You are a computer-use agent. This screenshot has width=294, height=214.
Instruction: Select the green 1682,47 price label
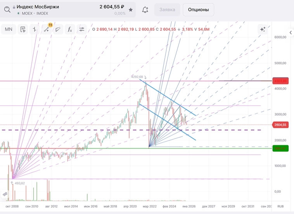(280, 148)
